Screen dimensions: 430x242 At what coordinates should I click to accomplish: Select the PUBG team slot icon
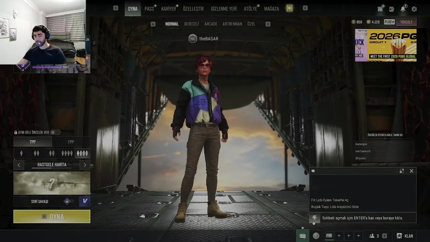(329, 236)
